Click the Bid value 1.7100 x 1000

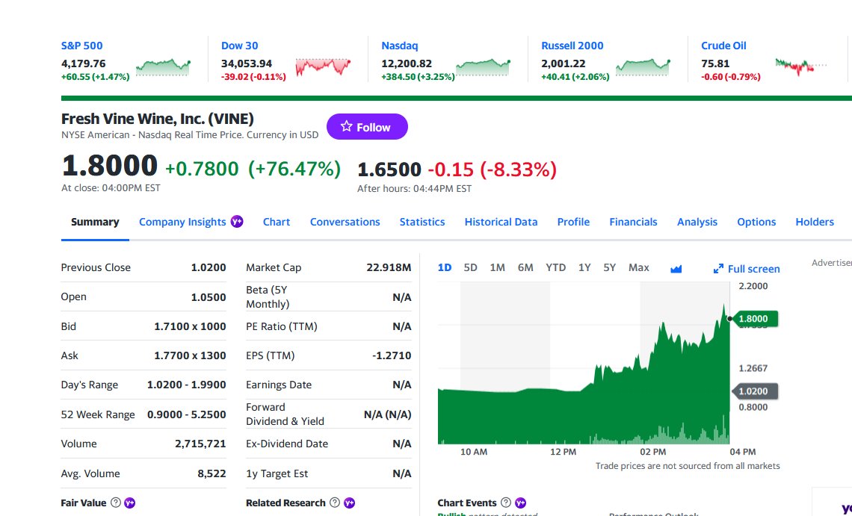click(190, 326)
